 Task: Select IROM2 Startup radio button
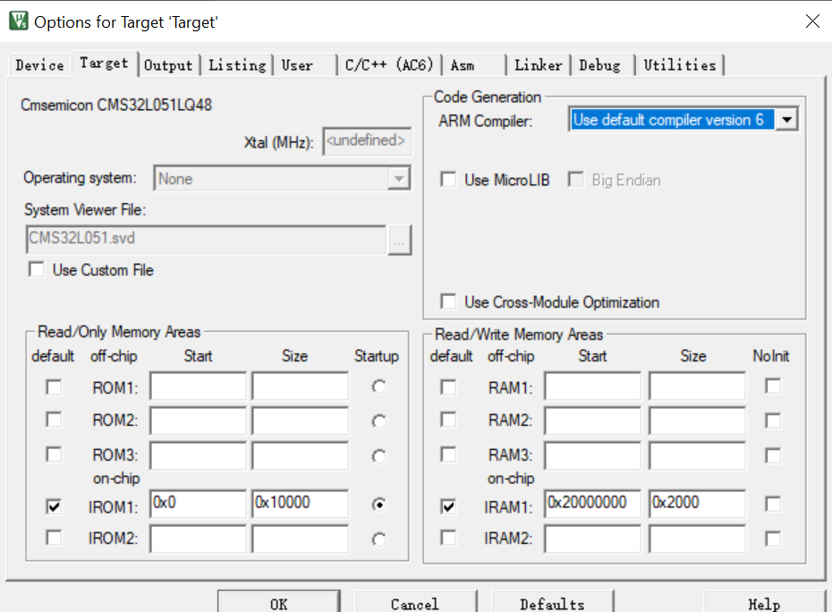378,540
